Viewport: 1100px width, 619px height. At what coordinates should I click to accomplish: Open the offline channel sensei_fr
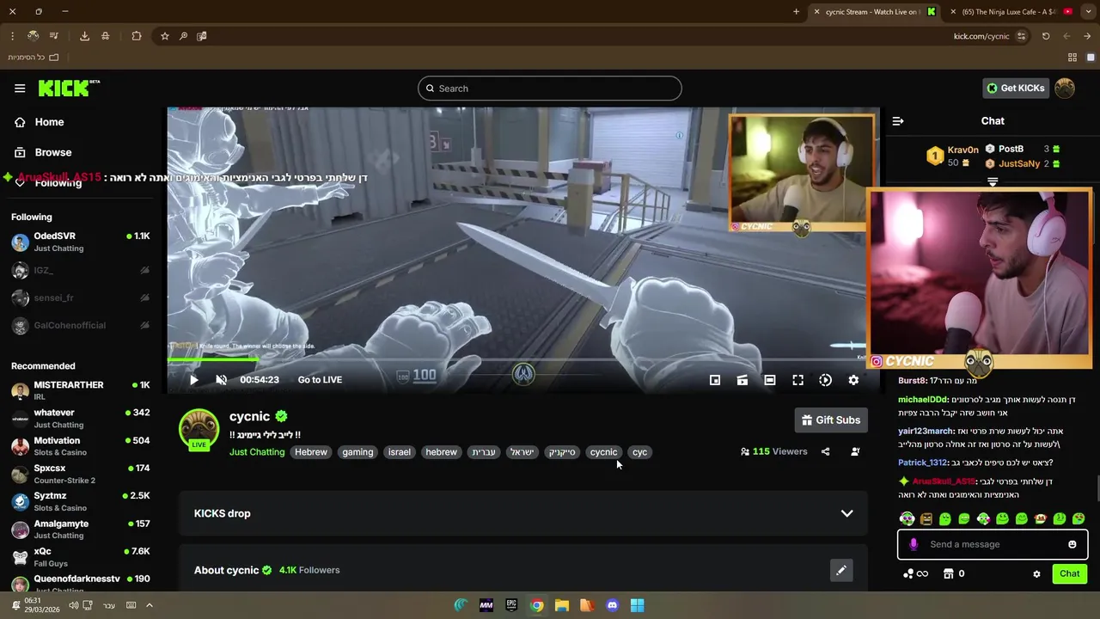pyautogui.click(x=81, y=298)
